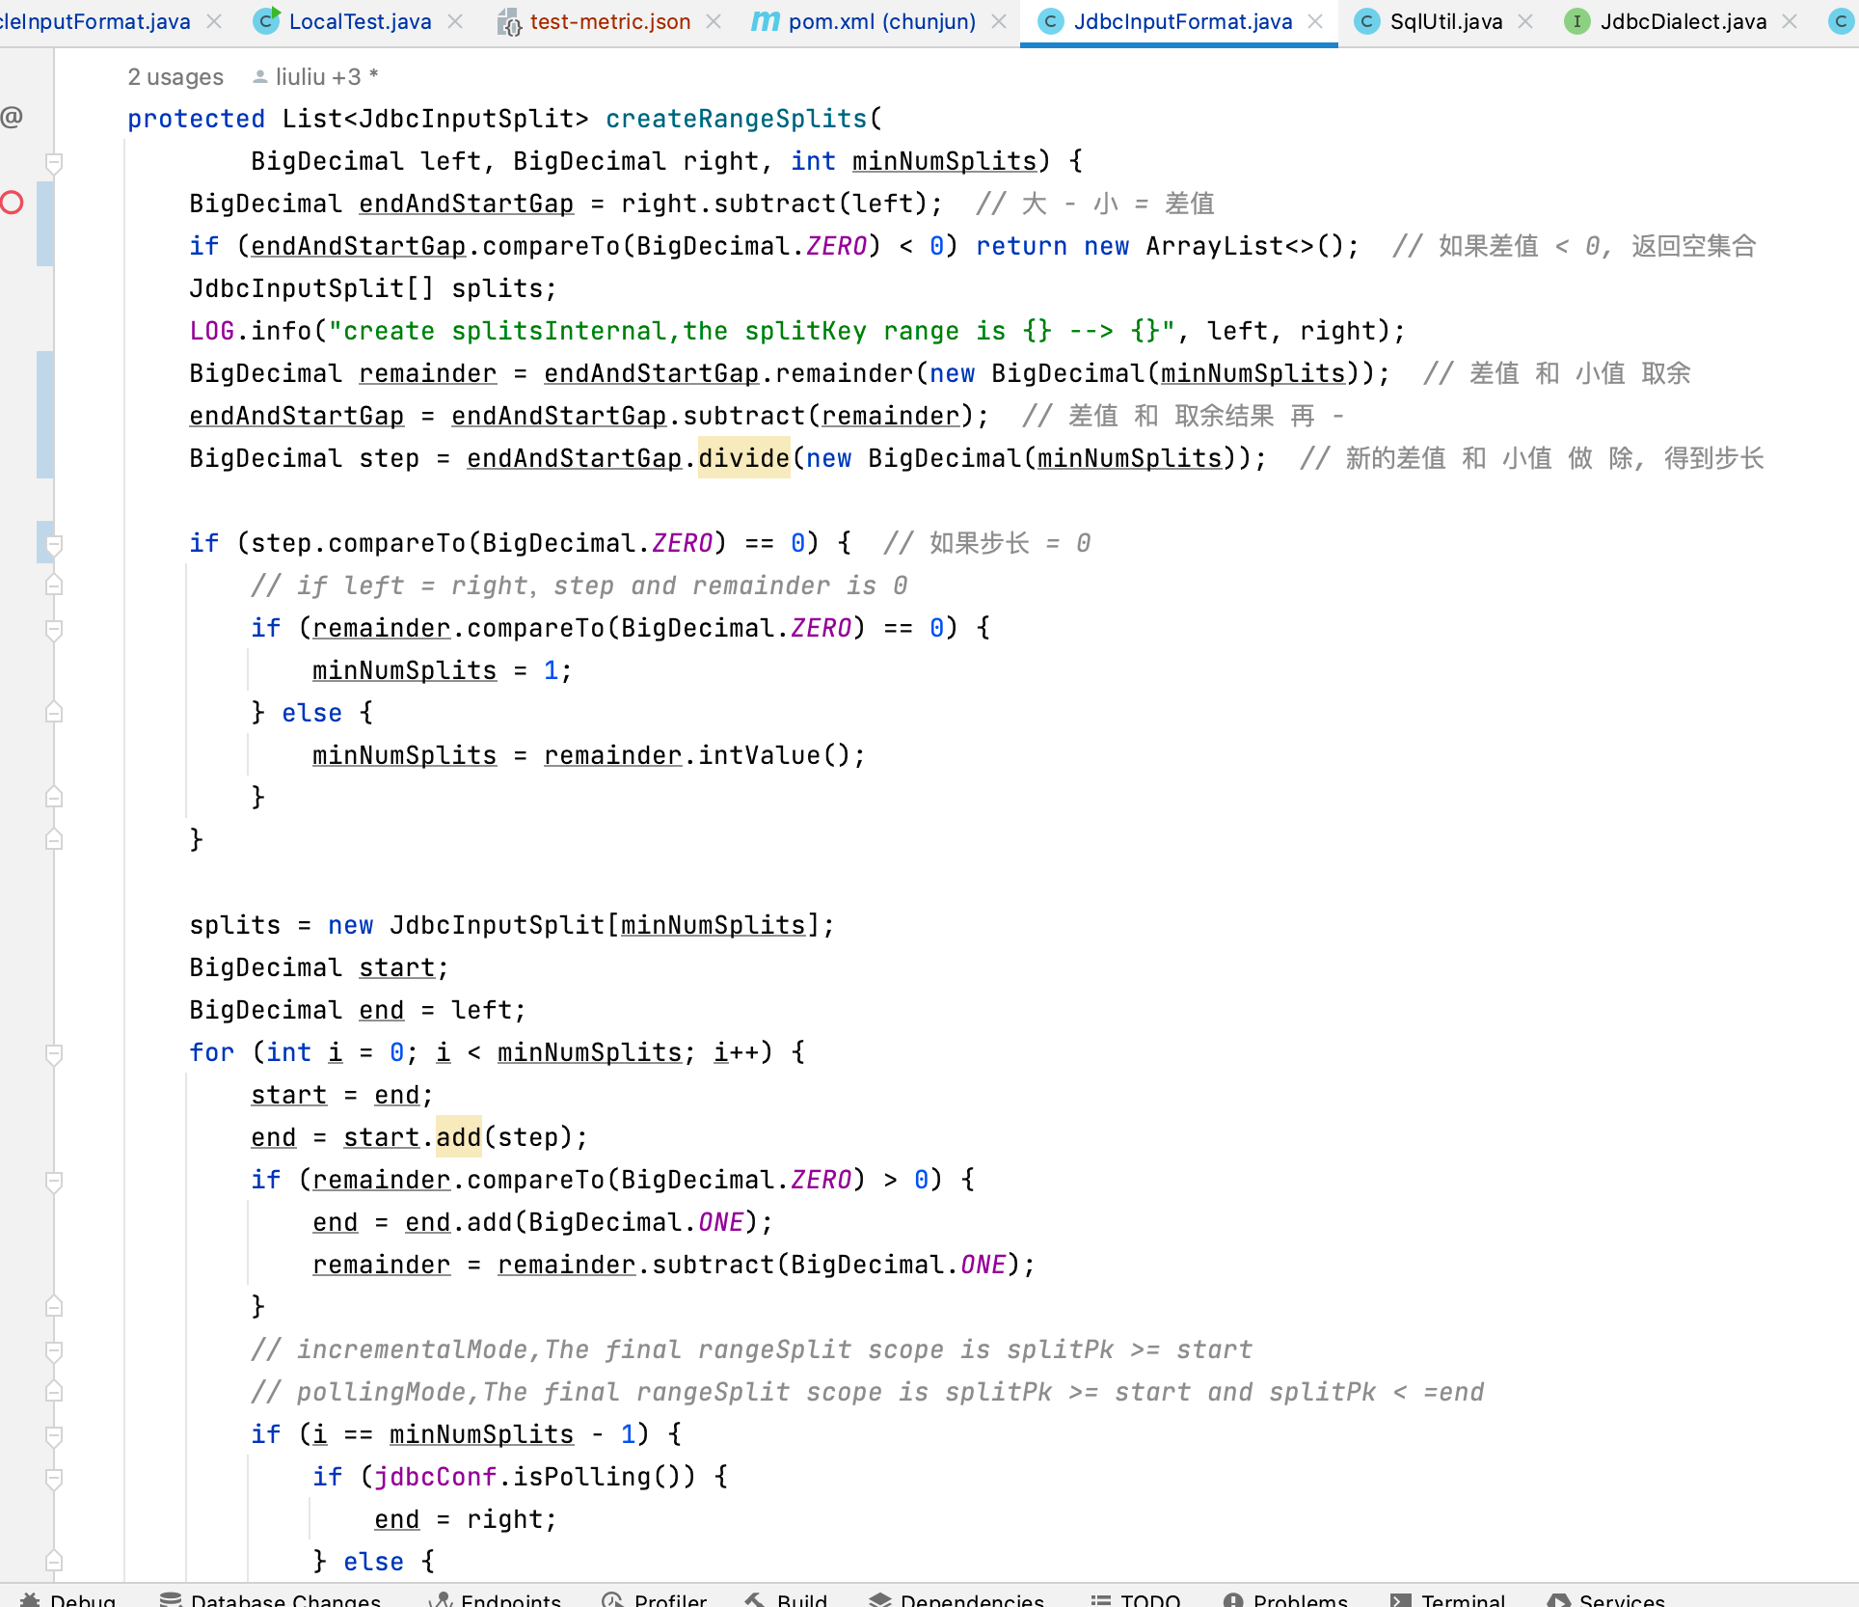Close the test-metric.json tab

point(714,21)
